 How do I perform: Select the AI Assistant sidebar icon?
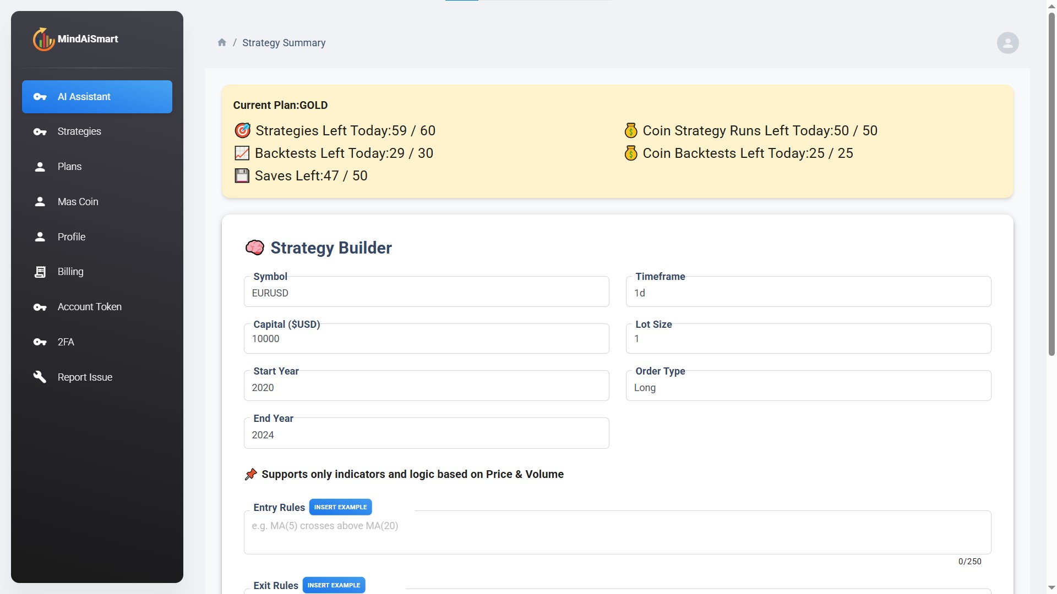click(40, 97)
